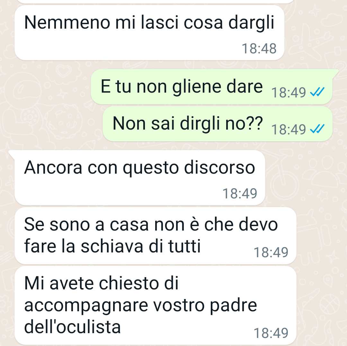
Task: Select message 'Mi avete chiesto di accompagnare vostro padre'
Action: point(156,305)
